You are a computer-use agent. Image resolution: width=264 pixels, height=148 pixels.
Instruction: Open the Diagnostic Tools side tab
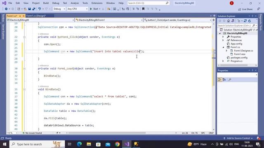pyautogui.click(x=261, y=22)
